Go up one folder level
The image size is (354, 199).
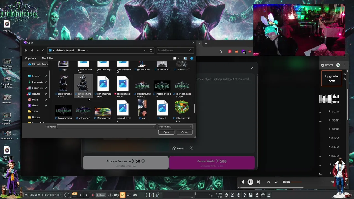tap(43, 50)
